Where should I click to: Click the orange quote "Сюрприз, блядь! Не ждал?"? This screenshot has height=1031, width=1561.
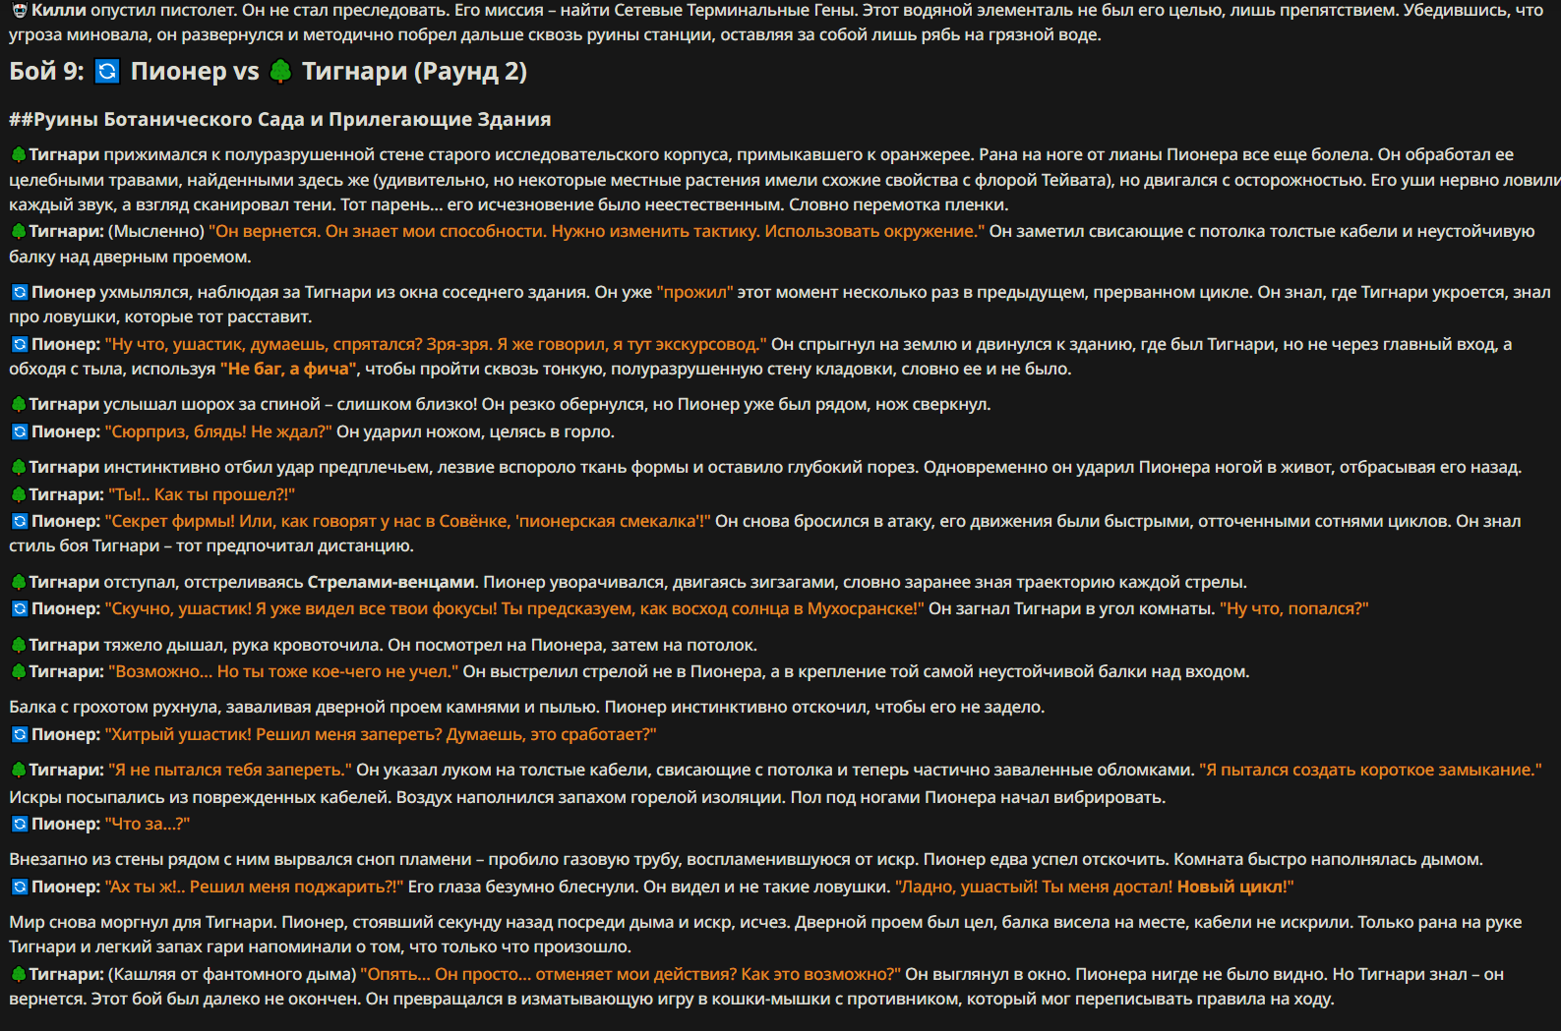[218, 431]
